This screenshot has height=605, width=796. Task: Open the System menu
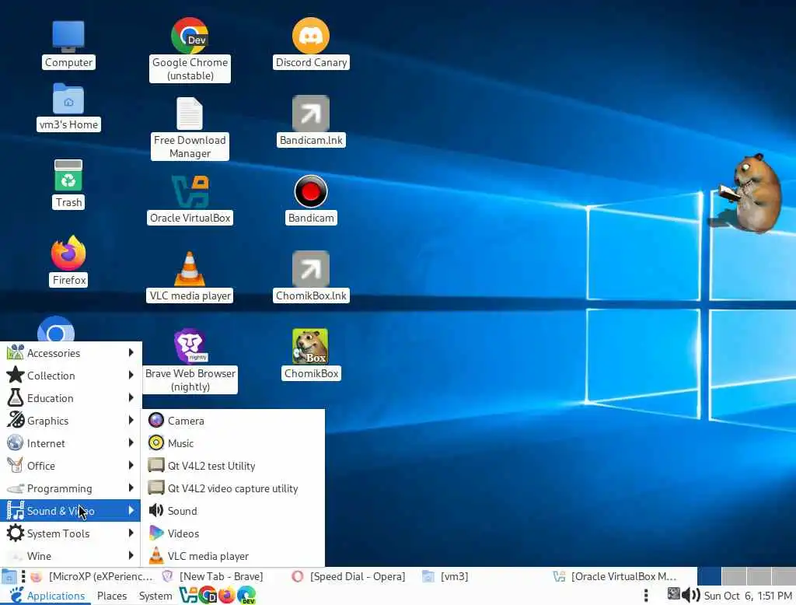point(155,596)
